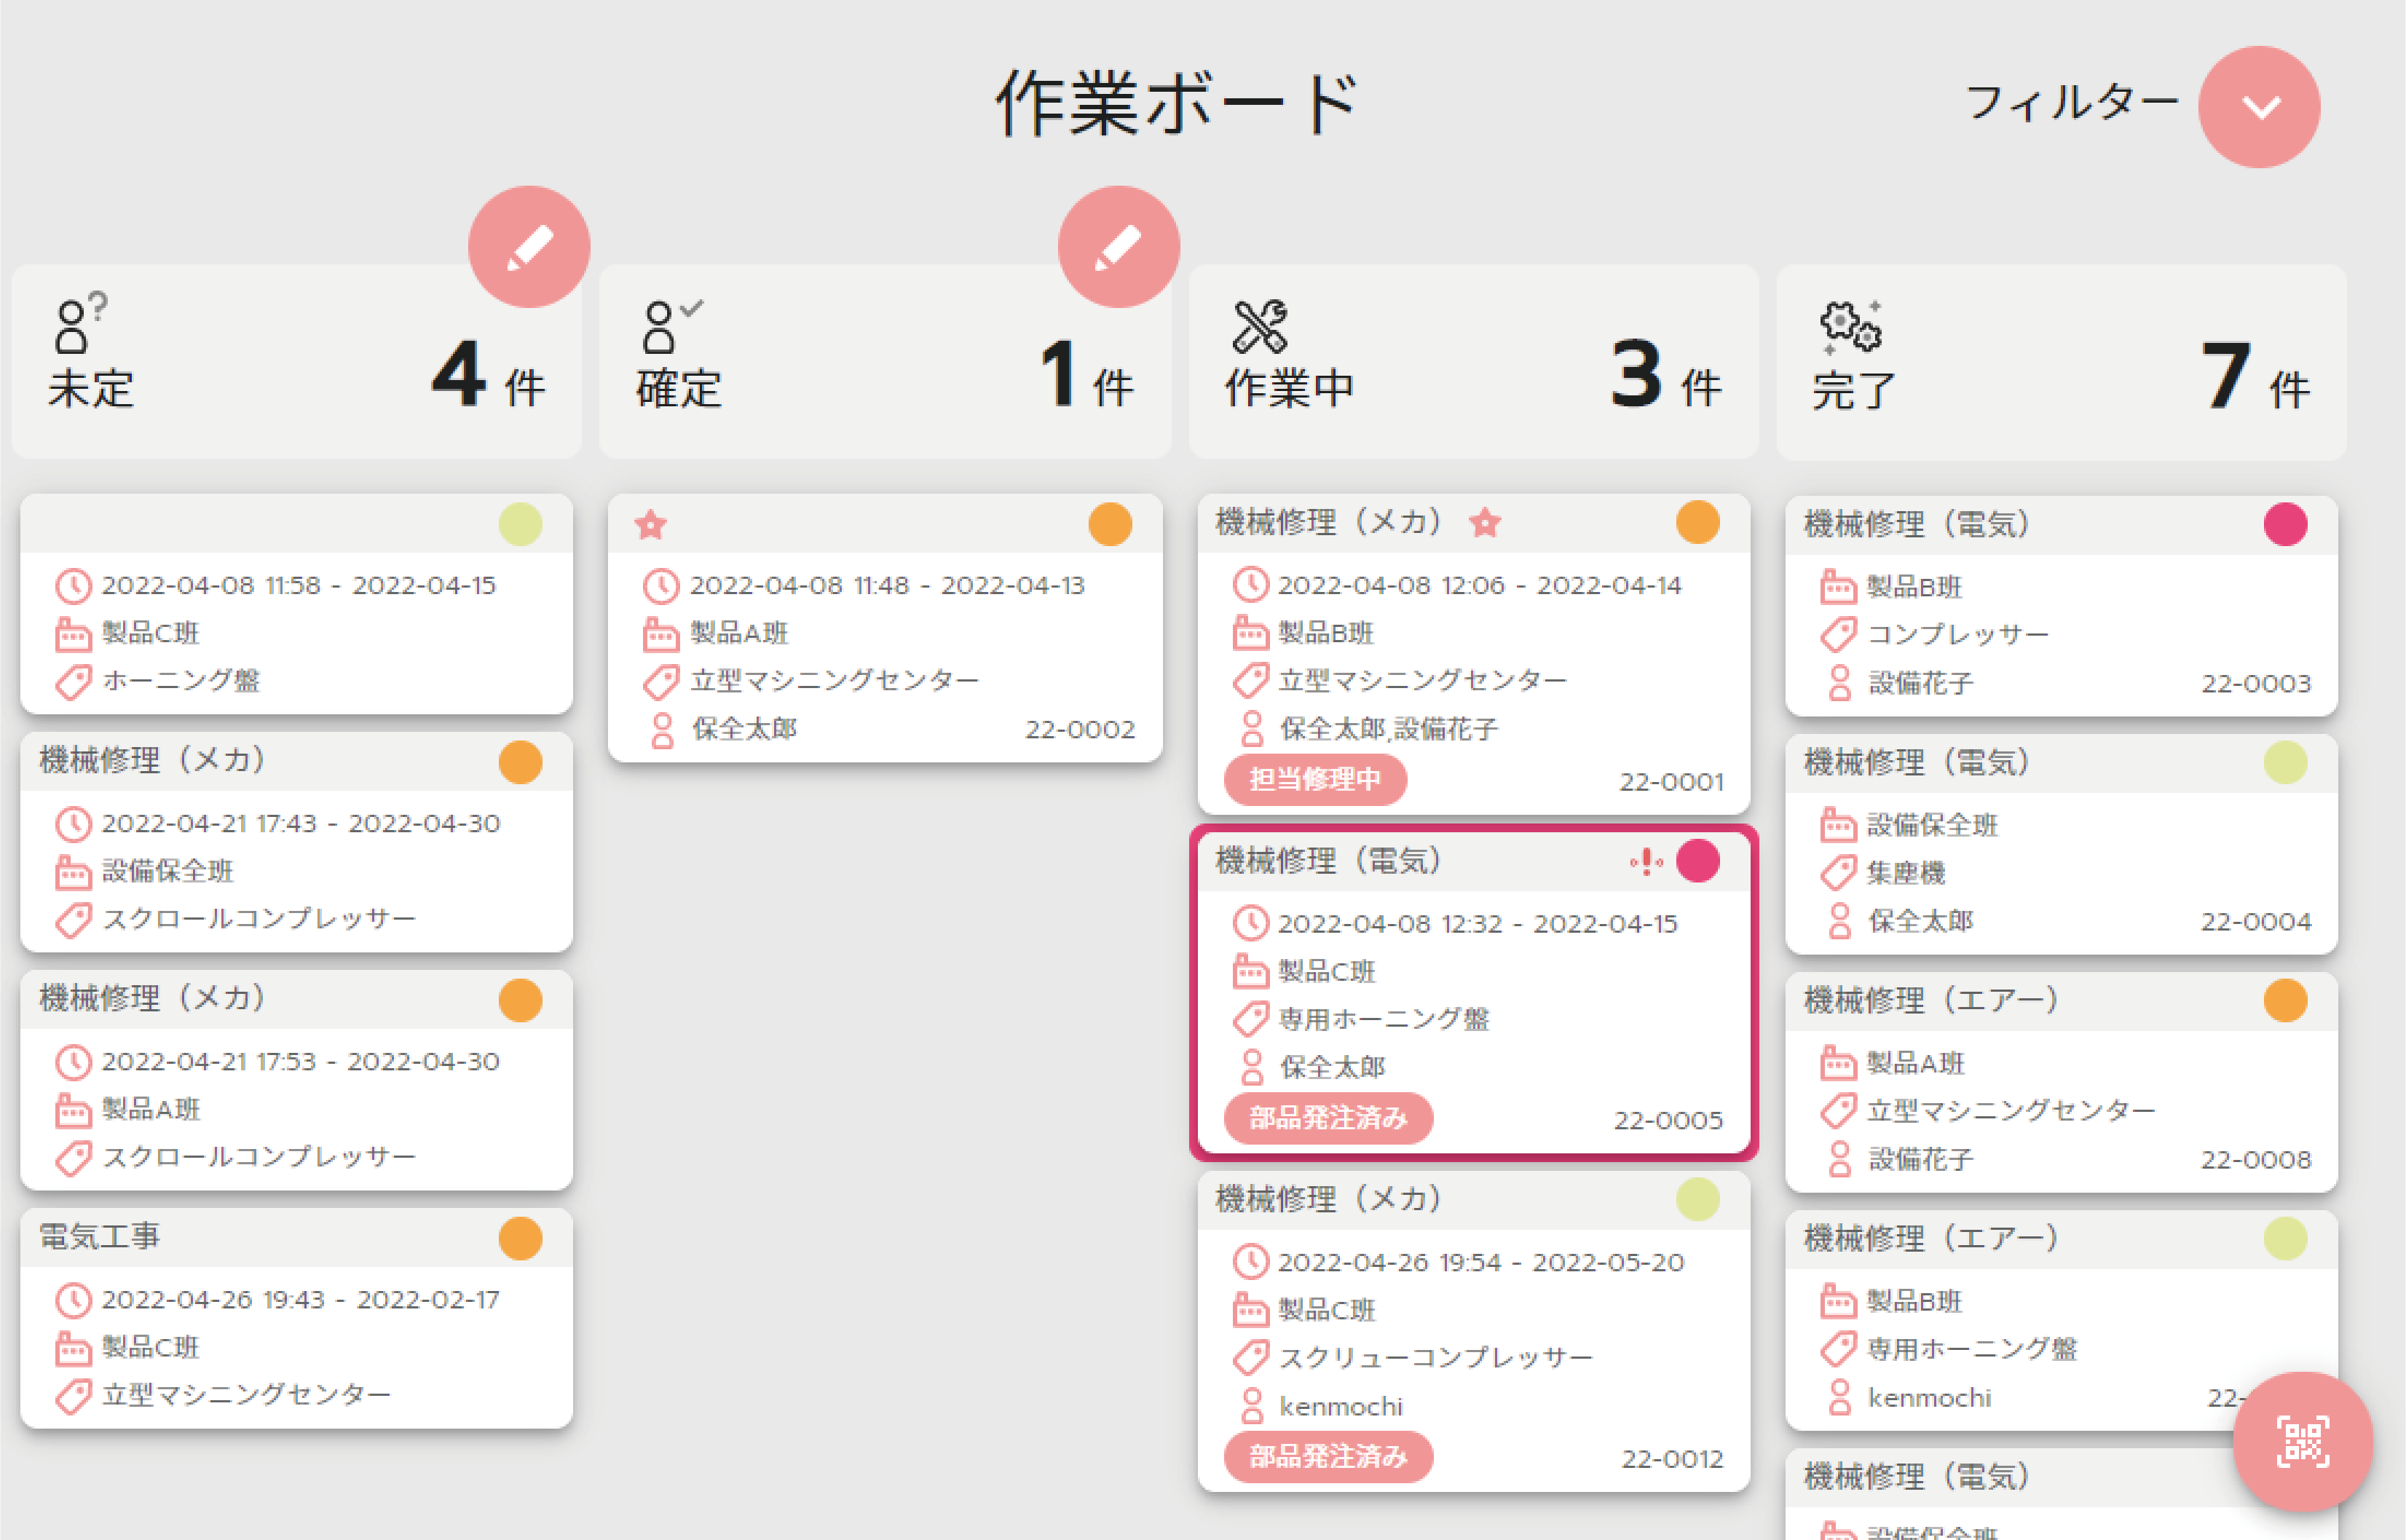This screenshot has height=1540, width=2406.
Task: Click orange priority dot on 電気工事 card
Action: tap(520, 1238)
